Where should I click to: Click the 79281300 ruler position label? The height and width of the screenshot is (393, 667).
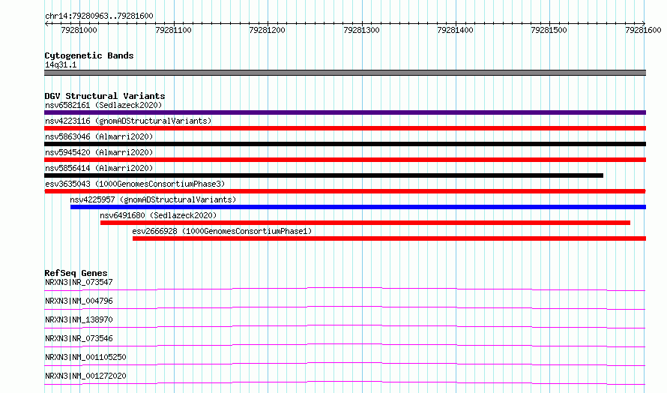tap(361, 30)
